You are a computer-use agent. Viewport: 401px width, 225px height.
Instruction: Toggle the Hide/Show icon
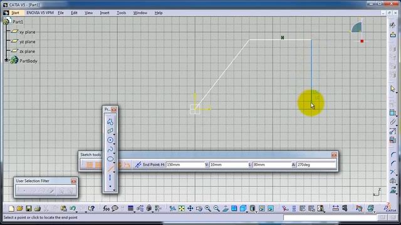point(262,208)
